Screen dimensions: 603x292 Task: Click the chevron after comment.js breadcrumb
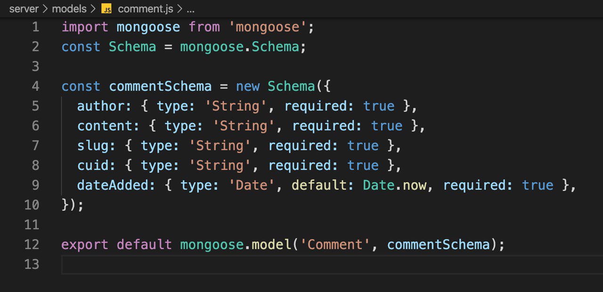tap(179, 9)
